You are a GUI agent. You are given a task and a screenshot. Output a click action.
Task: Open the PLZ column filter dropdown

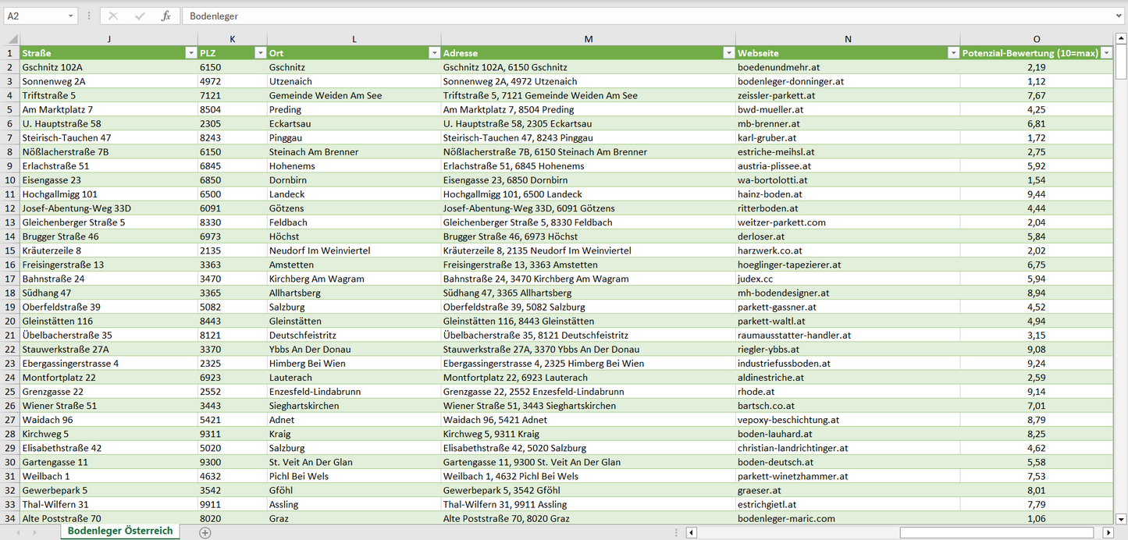(260, 53)
